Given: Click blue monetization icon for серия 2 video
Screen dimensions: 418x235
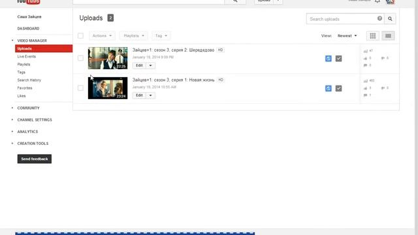Looking at the screenshot, I should 329,59.
